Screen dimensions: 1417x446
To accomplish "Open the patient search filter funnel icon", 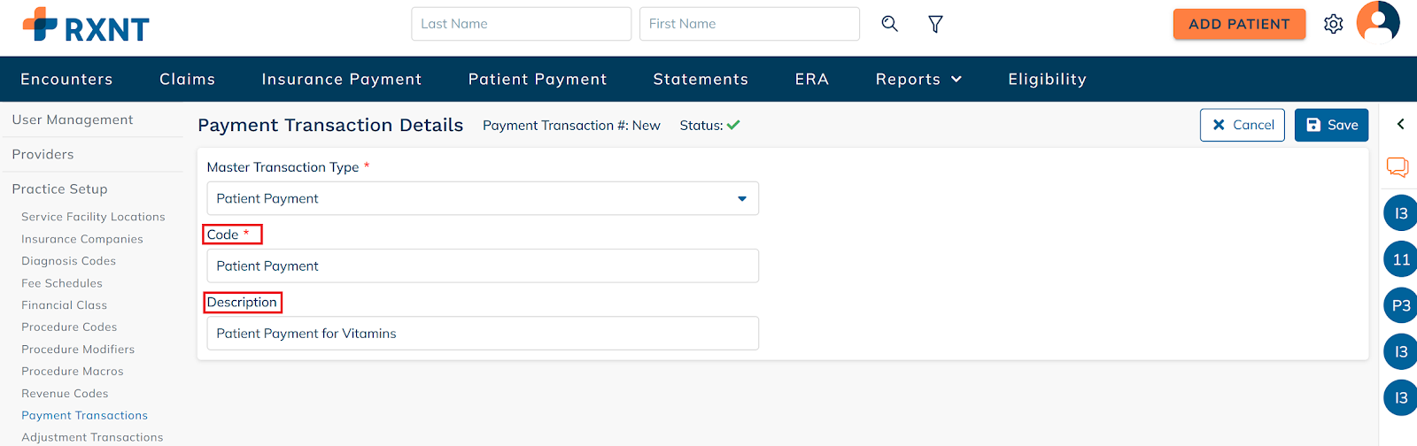I will (935, 24).
